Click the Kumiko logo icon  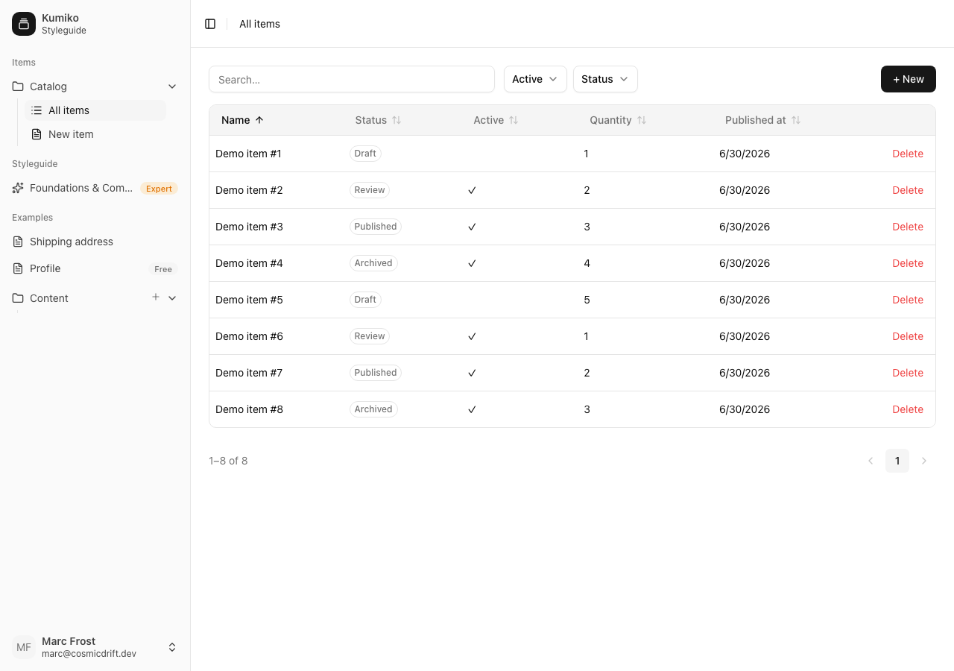pyautogui.click(x=24, y=24)
